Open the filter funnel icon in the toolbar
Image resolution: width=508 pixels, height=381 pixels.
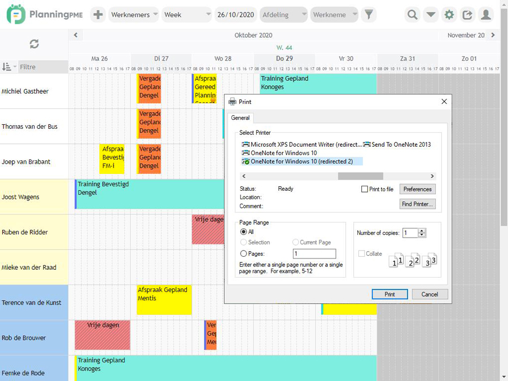coord(369,15)
